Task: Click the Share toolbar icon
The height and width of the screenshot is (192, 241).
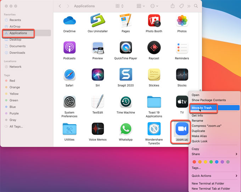Action: click(173, 6)
